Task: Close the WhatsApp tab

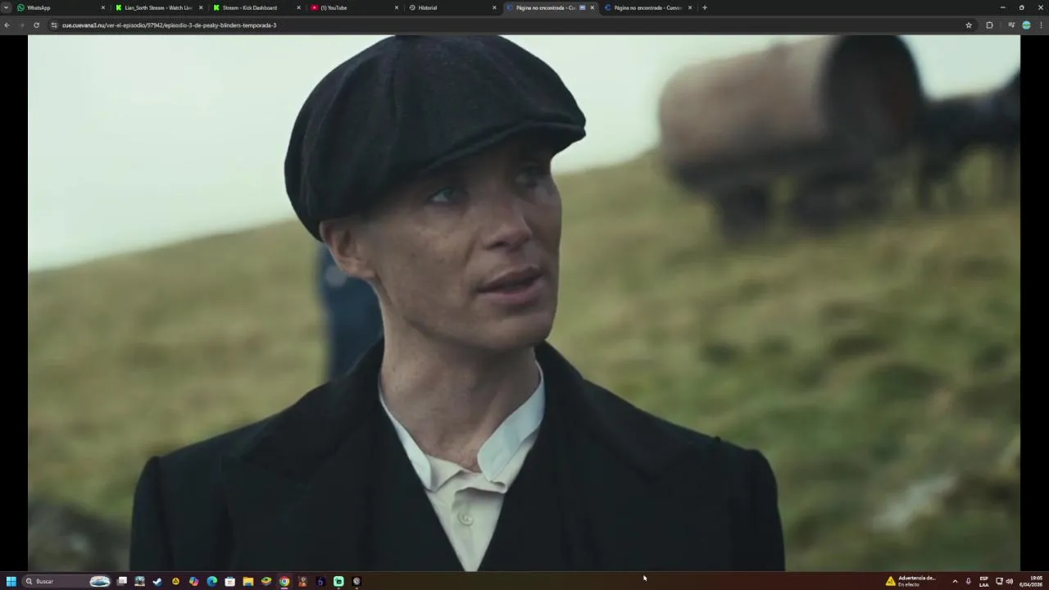Action: click(102, 7)
